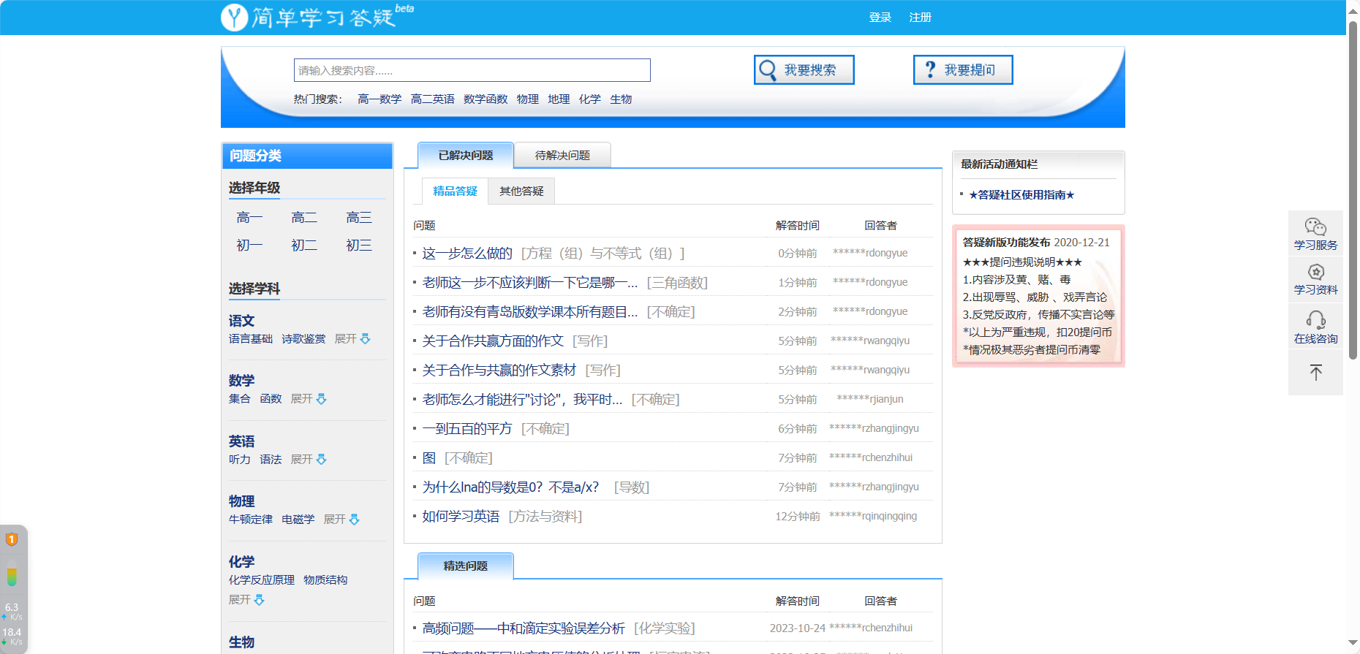1360x654 pixels.
Task: Expand the 英语 subject list
Action: click(309, 460)
